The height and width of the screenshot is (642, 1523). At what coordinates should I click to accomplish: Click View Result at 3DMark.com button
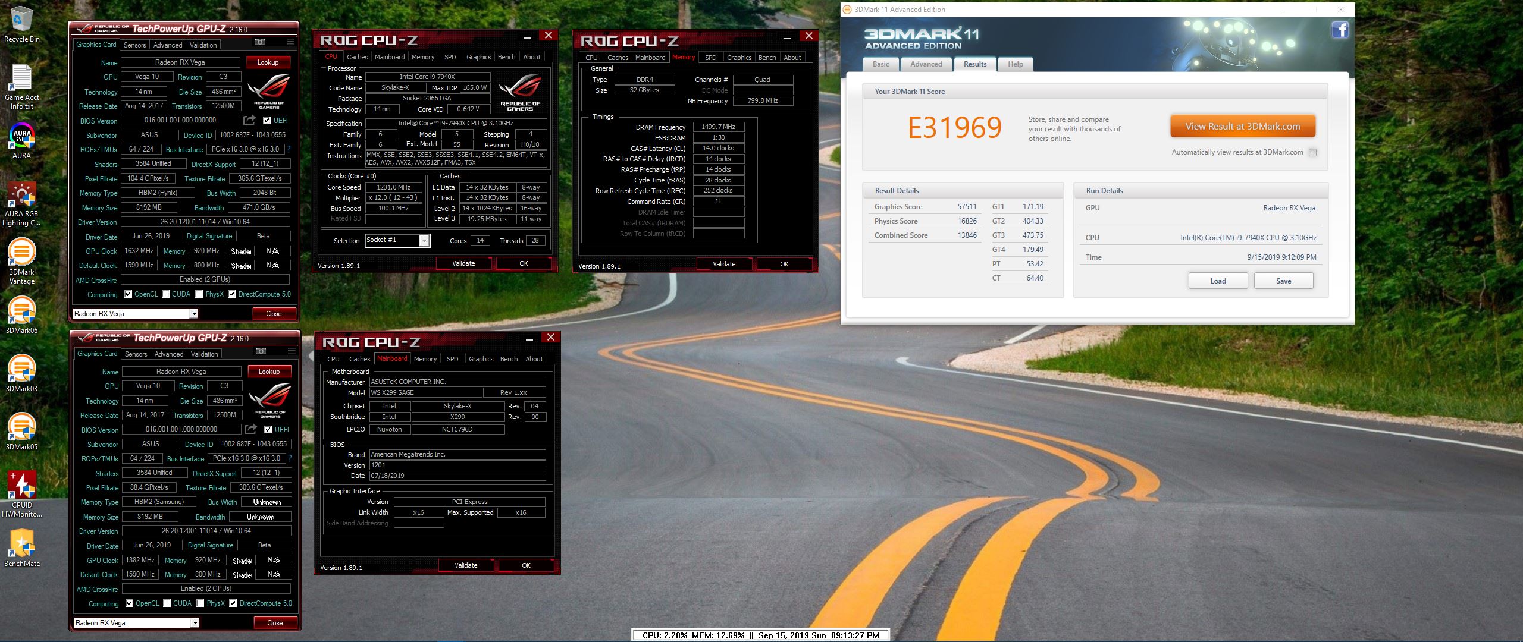[1243, 127]
